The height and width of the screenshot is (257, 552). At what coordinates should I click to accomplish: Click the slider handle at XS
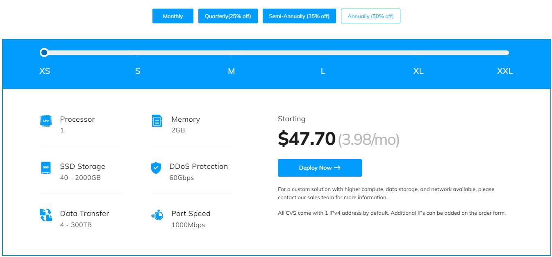(x=44, y=52)
